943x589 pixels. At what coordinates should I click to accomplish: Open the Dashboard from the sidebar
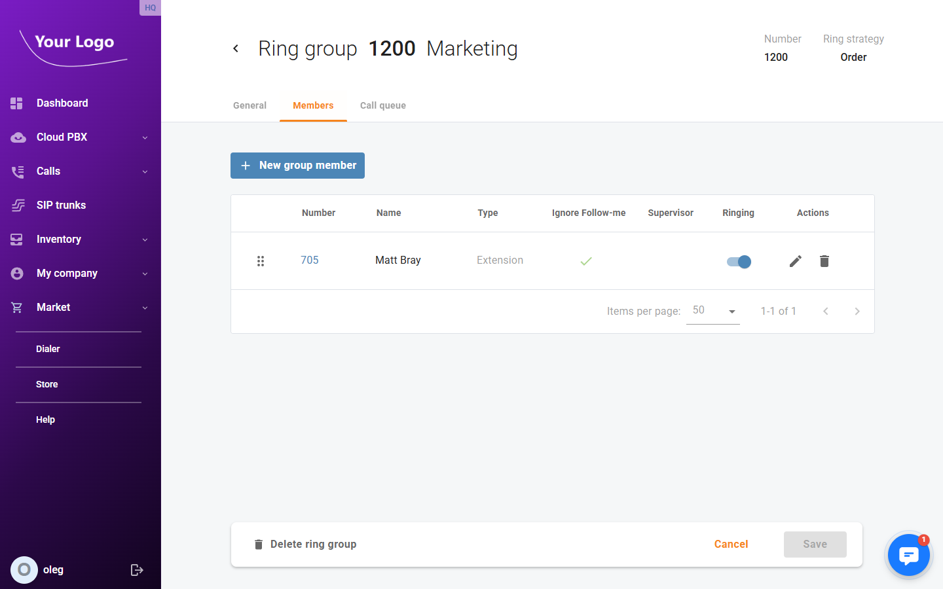click(62, 103)
